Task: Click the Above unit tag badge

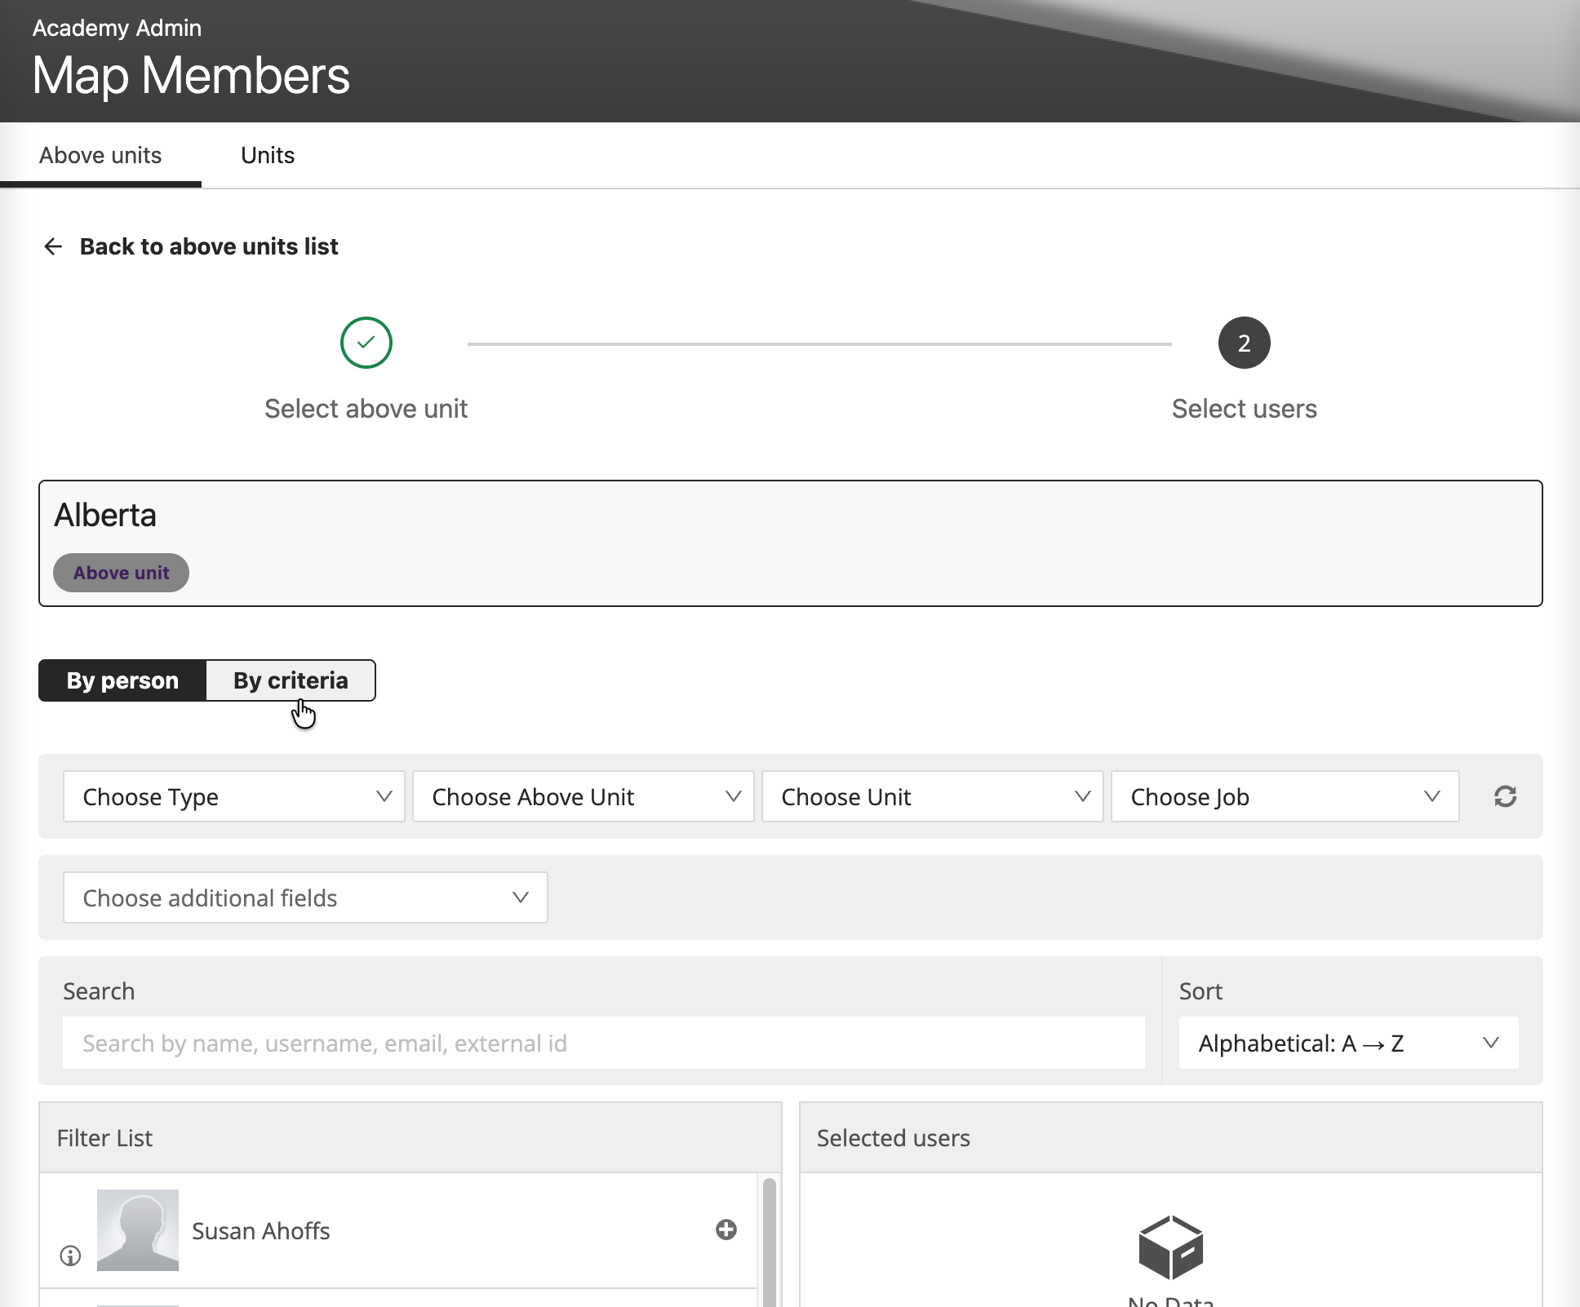Action: point(121,573)
